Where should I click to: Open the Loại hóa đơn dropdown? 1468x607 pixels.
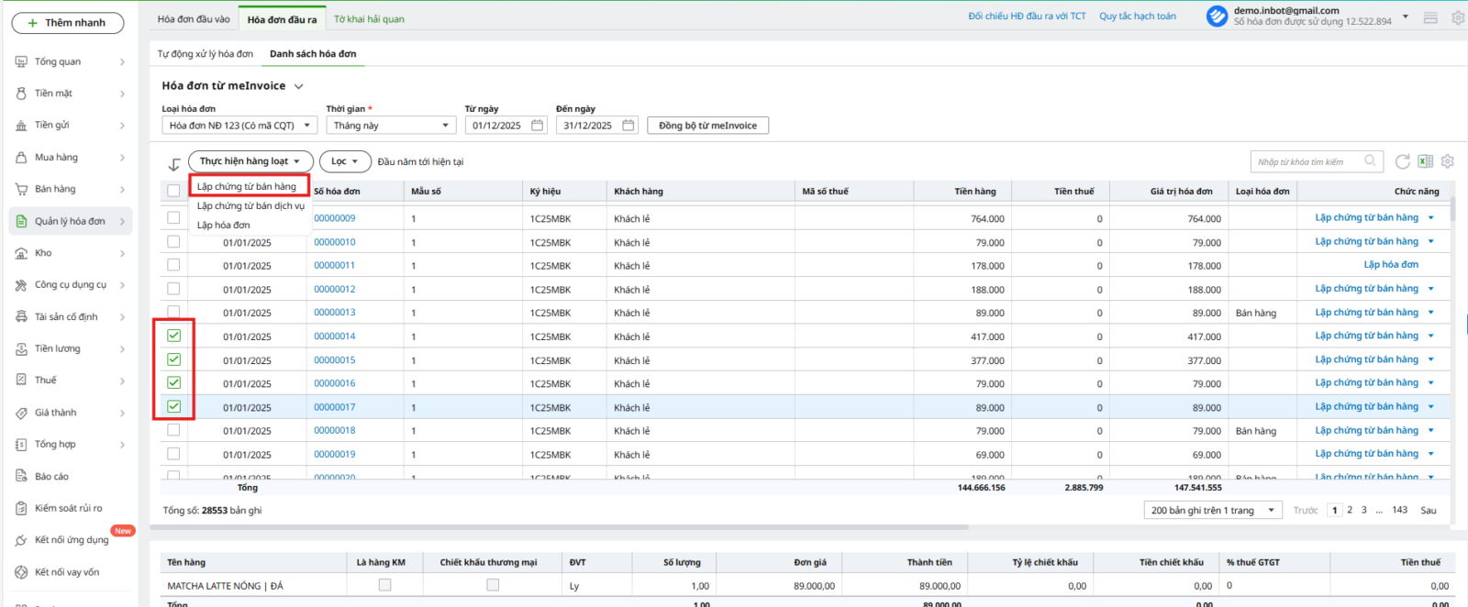click(x=239, y=126)
